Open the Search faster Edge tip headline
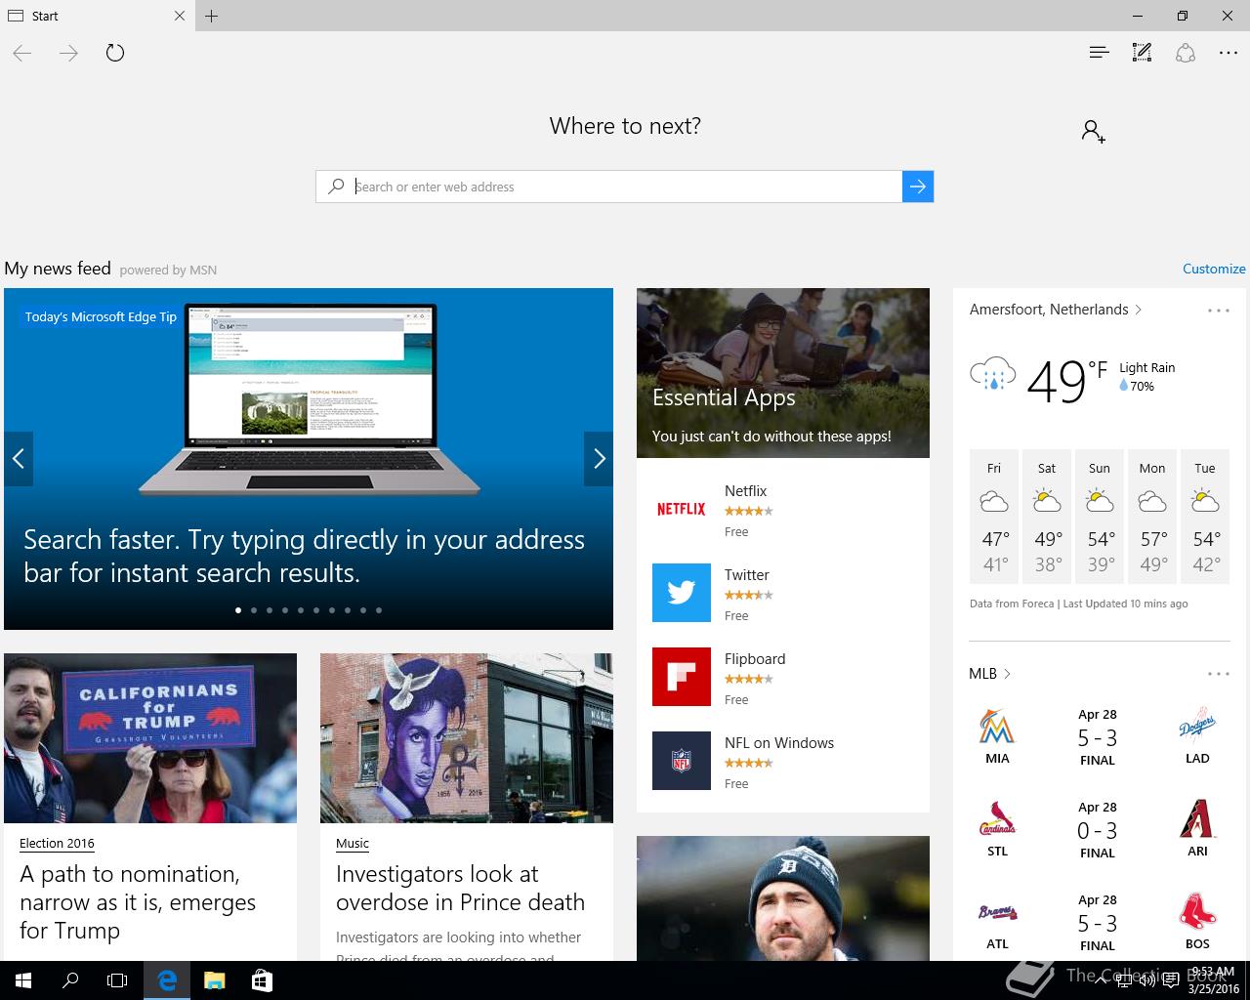Screen dimensions: 1250x1000 304,556
